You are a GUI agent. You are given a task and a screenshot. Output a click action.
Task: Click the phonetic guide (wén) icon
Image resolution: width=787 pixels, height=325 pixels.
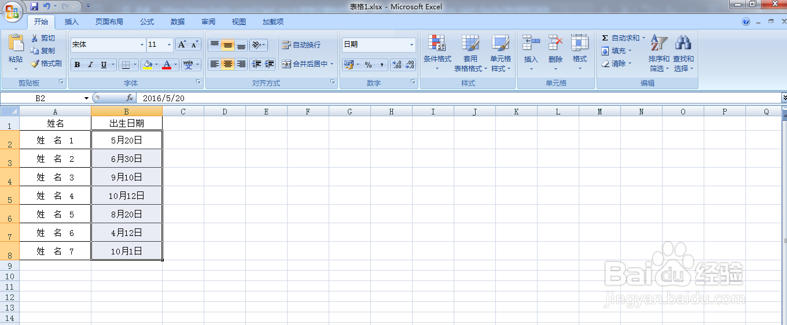[x=189, y=65]
